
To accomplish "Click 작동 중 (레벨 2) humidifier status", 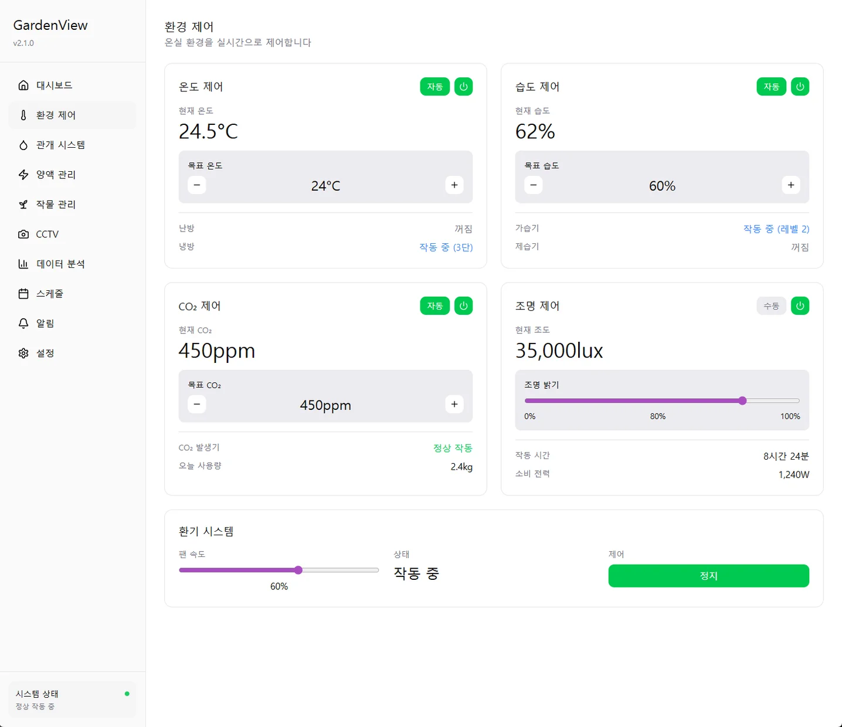I will [x=776, y=229].
